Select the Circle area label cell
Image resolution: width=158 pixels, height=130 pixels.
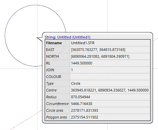pyautogui.click(x=57, y=110)
